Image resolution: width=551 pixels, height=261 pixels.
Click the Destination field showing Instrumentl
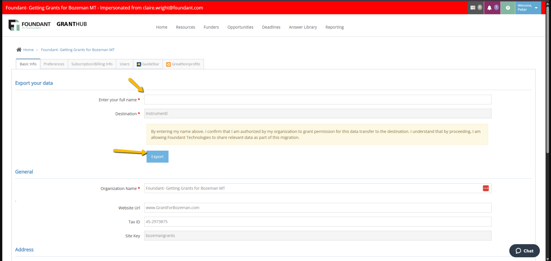point(318,113)
